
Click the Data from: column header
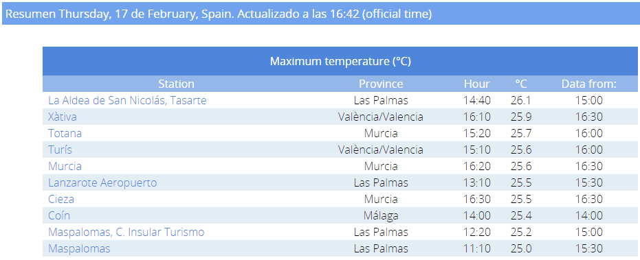(x=589, y=84)
